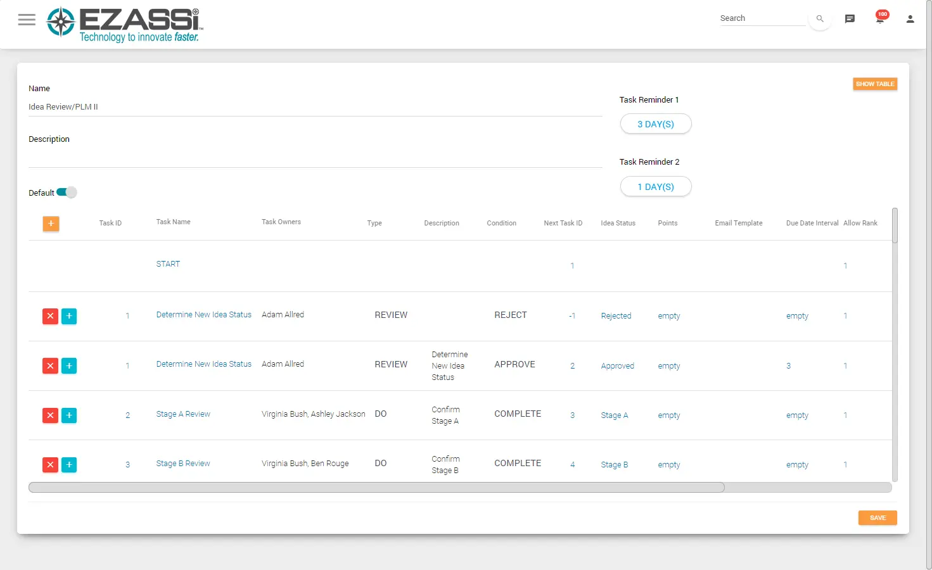Image resolution: width=932 pixels, height=570 pixels.
Task: Click COMPLETE condition in Stage A Review row
Action: (x=518, y=414)
